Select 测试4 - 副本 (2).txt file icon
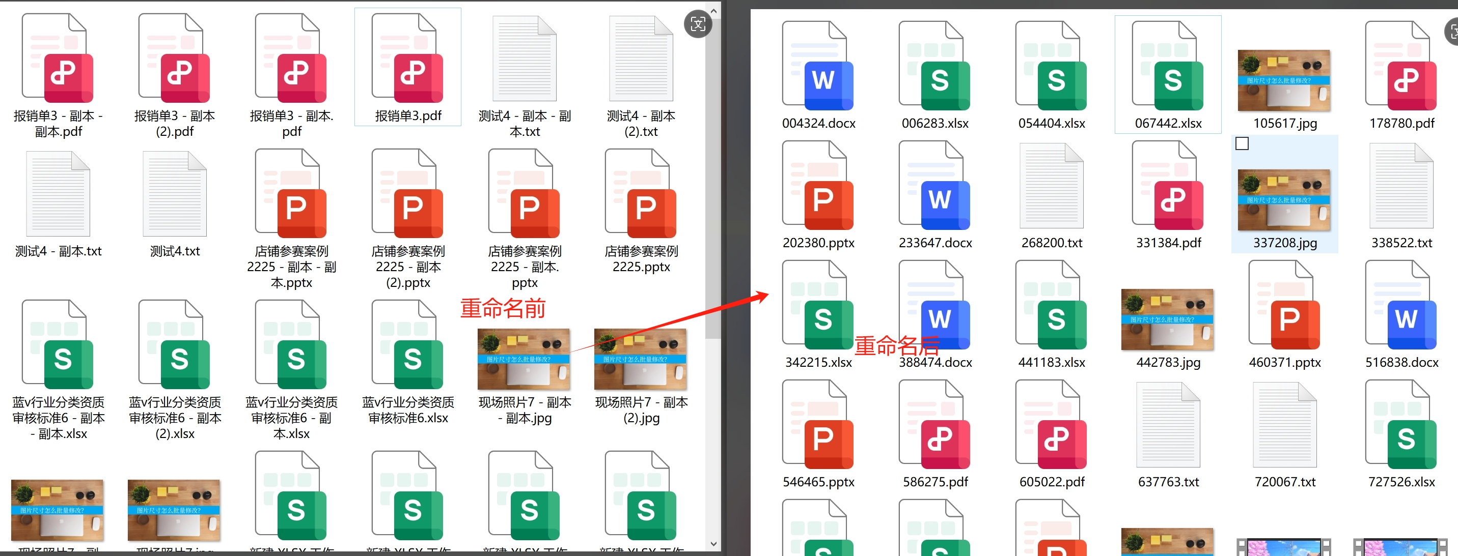The height and width of the screenshot is (556, 1458). coord(641,58)
